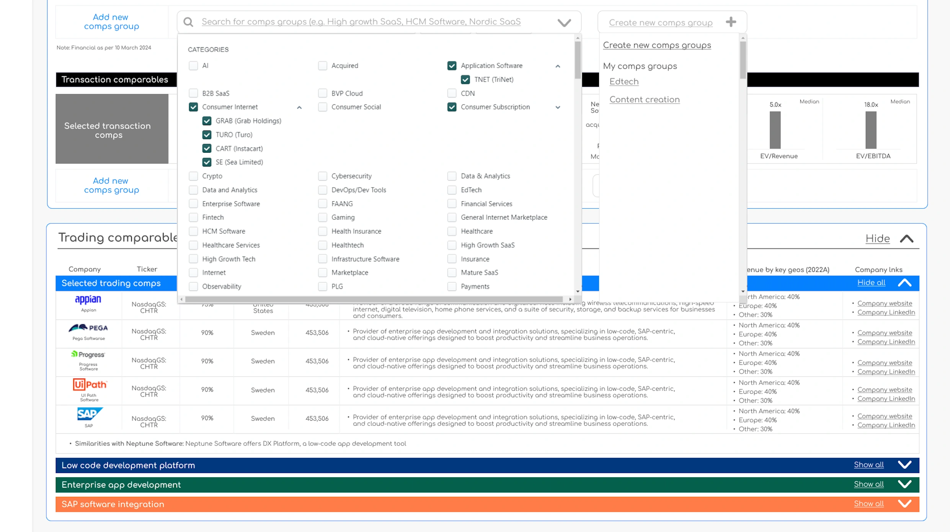
Task: Click the UiPath company logo
Action: tap(90, 384)
